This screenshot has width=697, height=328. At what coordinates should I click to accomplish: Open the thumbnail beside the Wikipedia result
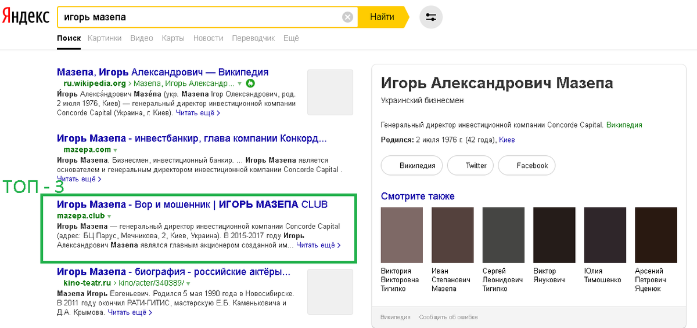point(330,92)
